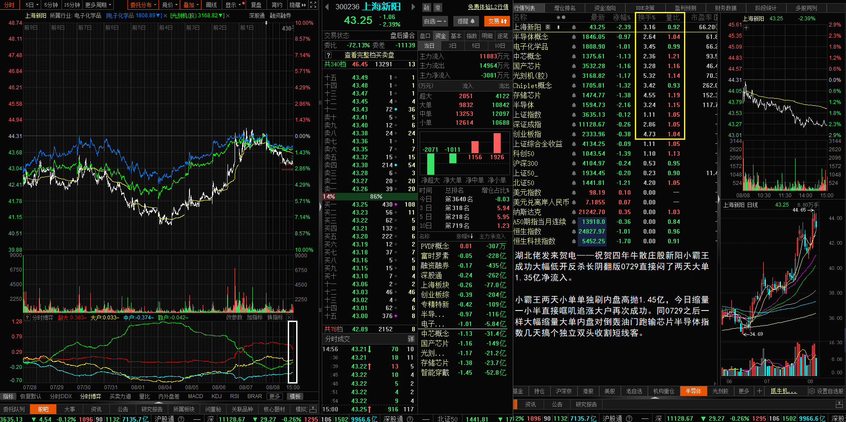Viewport: 846px width, 422px height.
Task: Open 更多 watchlist tabs at bottom right
Action: 744,391
